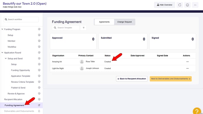The height and width of the screenshot is (114, 203).
Task: Open Review & Approve in the sidebar
Action: (x=16, y=94)
